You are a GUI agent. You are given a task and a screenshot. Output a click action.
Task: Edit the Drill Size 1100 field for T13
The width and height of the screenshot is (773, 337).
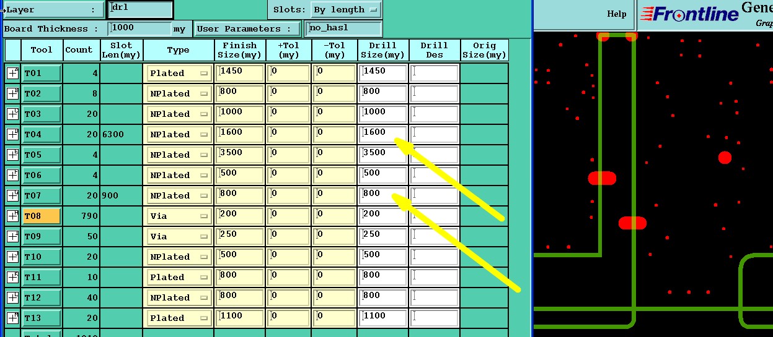383,318
